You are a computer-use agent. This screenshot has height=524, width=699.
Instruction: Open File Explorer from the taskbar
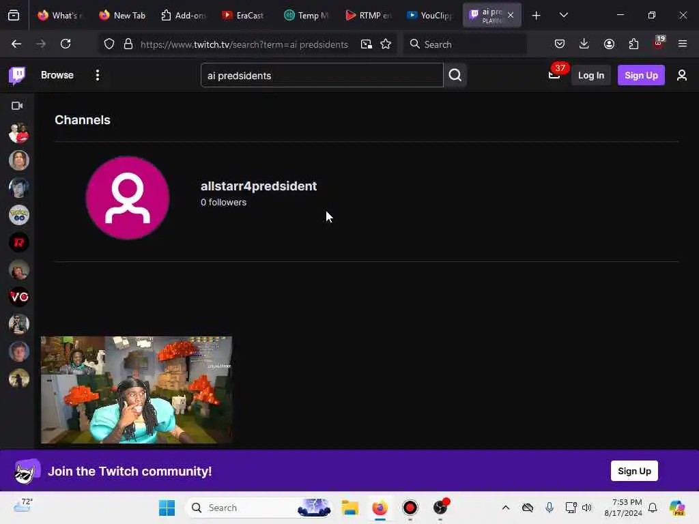tap(350, 508)
